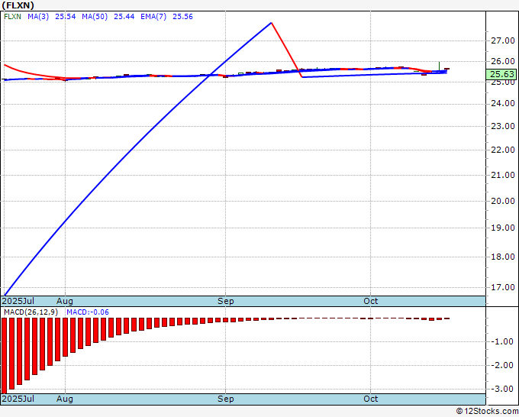Click the (FLXN) chart title
The width and height of the screenshot is (519, 417).
coord(18,5)
